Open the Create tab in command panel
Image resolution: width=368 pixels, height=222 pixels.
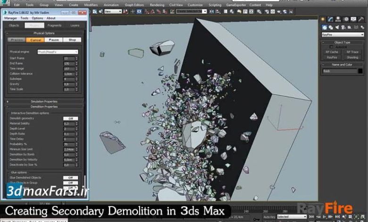tap(323, 19)
